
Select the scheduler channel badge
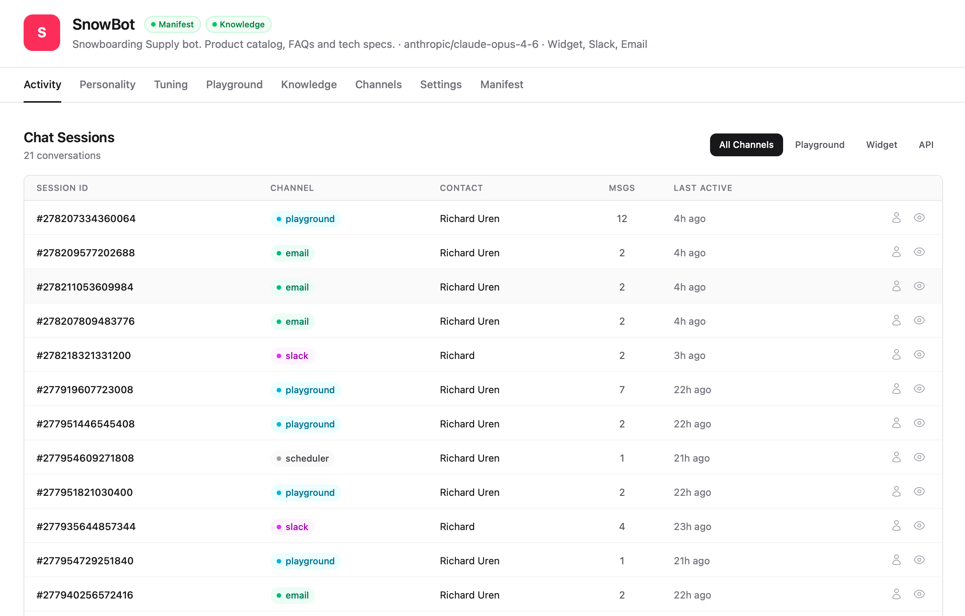[x=303, y=458]
